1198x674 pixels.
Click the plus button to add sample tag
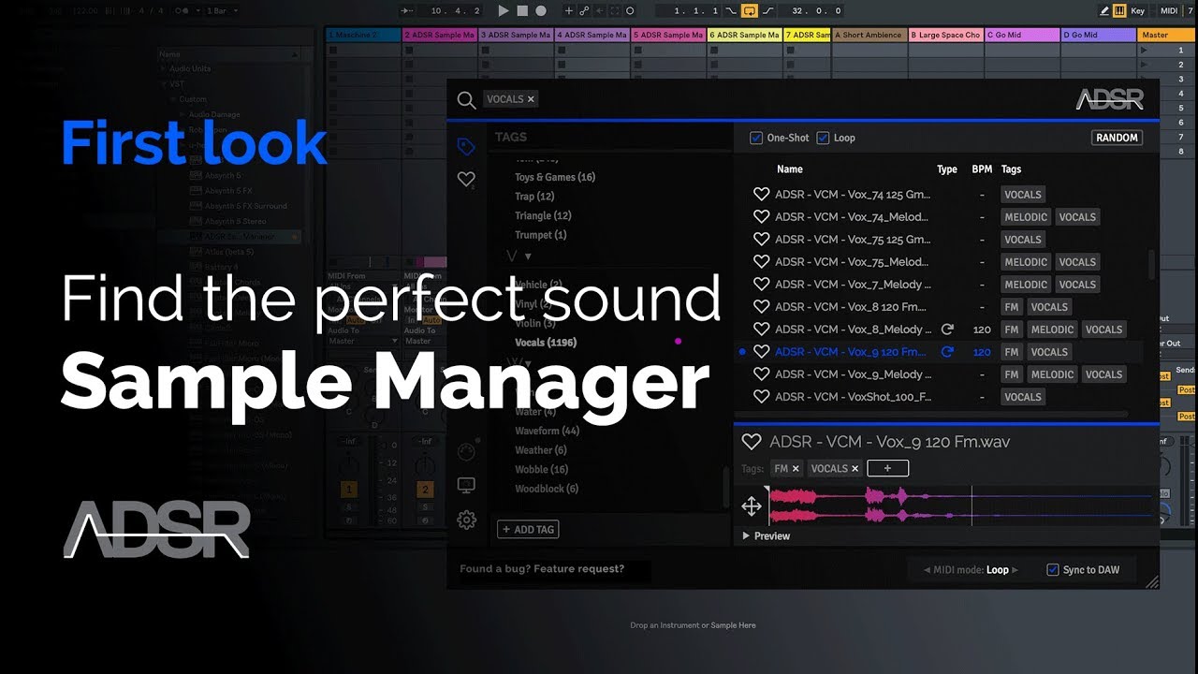(888, 469)
